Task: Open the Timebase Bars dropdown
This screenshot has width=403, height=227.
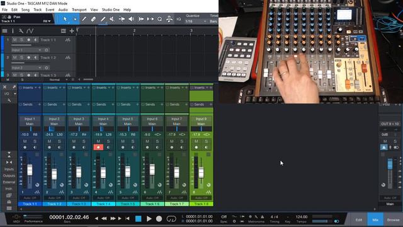Action: 213,21
